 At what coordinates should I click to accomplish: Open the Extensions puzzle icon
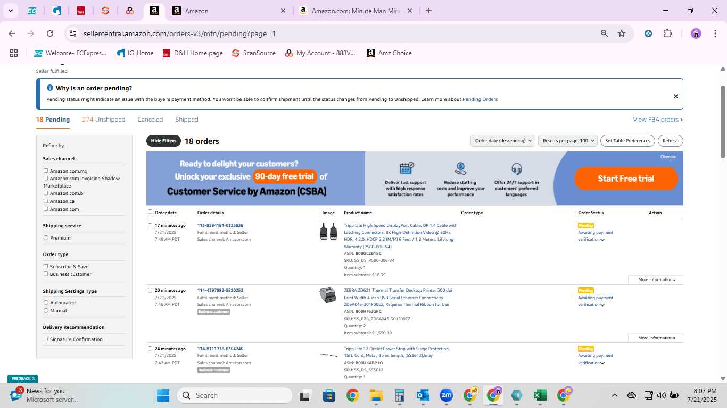pyautogui.click(x=667, y=33)
